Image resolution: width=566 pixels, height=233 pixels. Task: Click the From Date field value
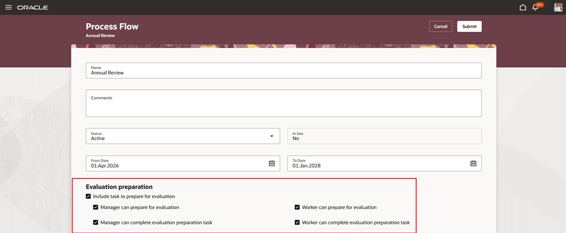click(x=105, y=166)
